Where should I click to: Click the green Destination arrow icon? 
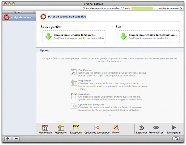(124, 36)
